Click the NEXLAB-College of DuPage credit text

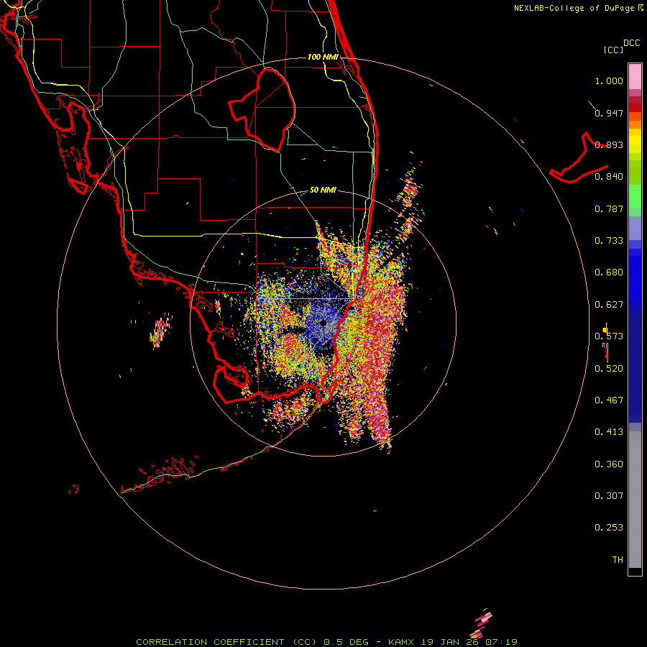coord(575,8)
